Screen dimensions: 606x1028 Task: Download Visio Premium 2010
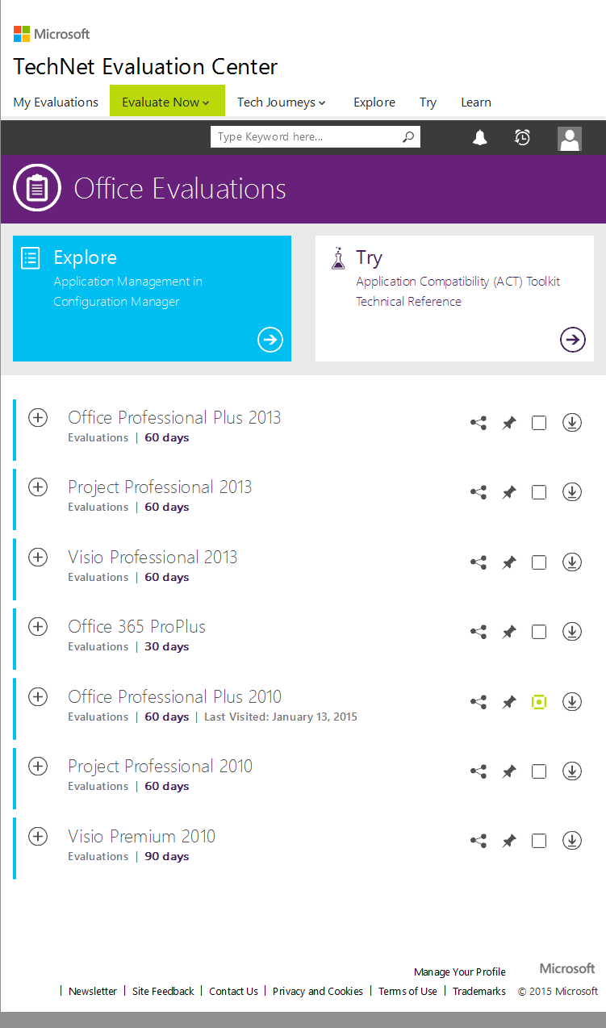tap(571, 840)
